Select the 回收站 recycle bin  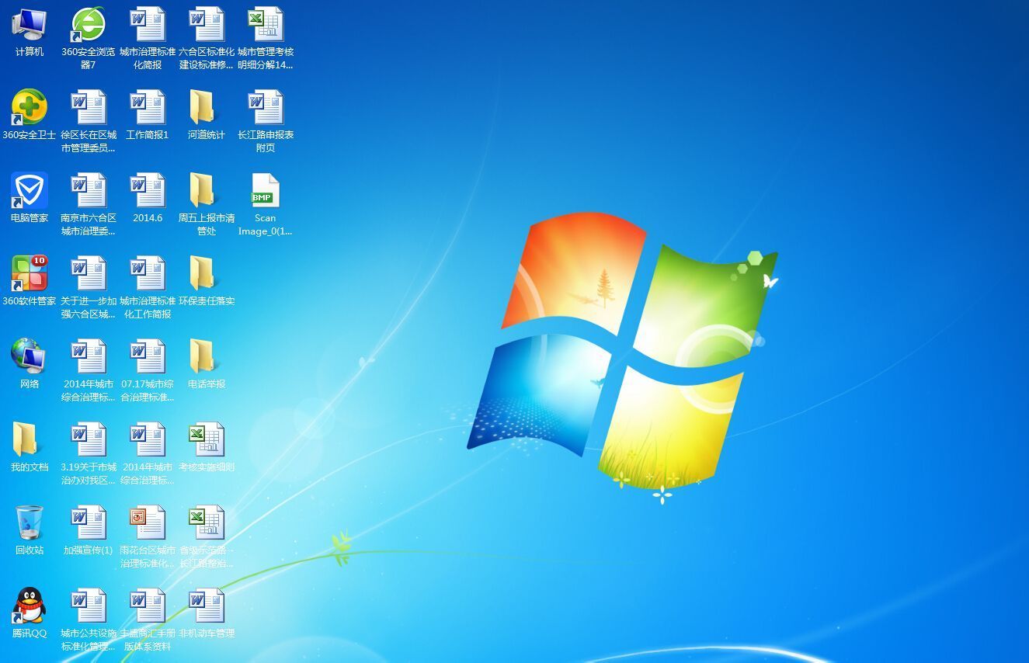click(30, 523)
